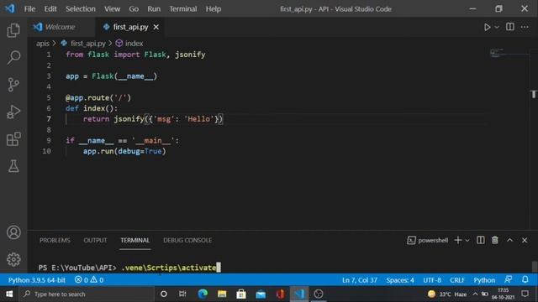
Task: Change language mode from Python
Action: pos(484,280)
